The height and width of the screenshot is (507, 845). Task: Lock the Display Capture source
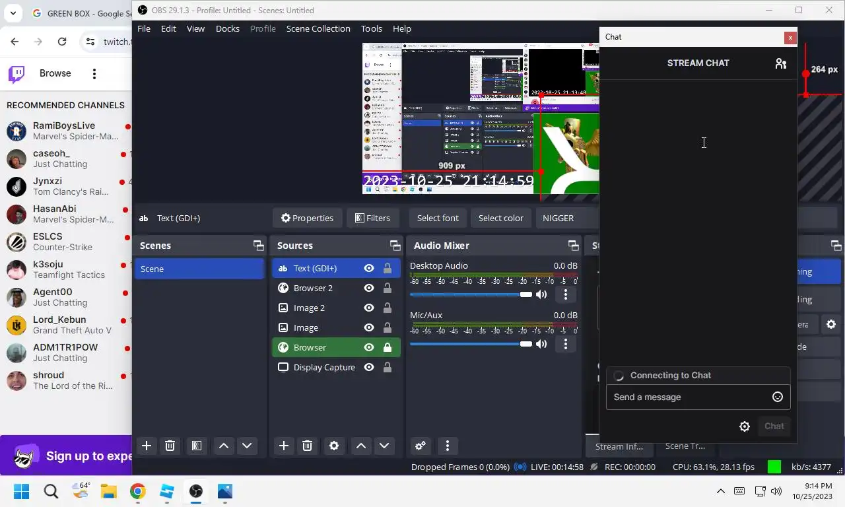point(388,367)
